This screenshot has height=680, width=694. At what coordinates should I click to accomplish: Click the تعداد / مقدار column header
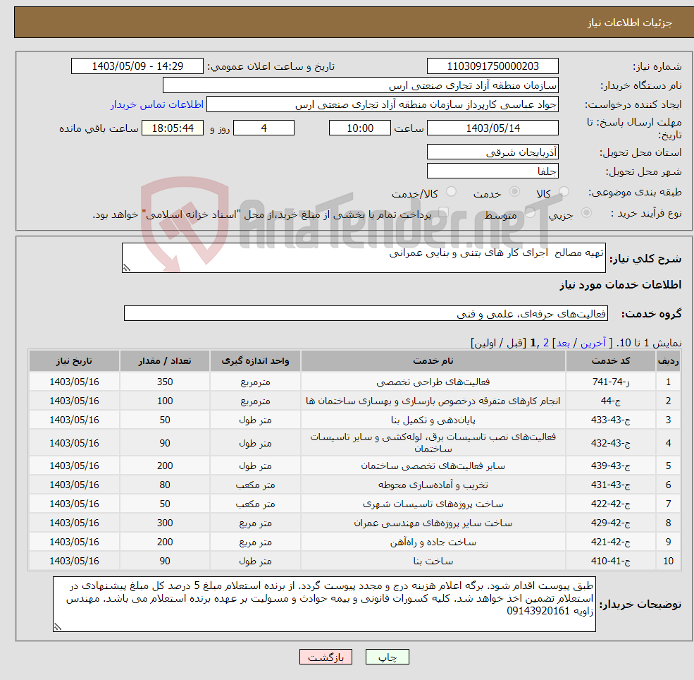point(165,360)
